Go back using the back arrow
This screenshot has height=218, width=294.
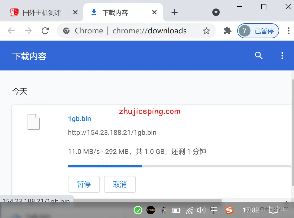click(x=11, y=31)
